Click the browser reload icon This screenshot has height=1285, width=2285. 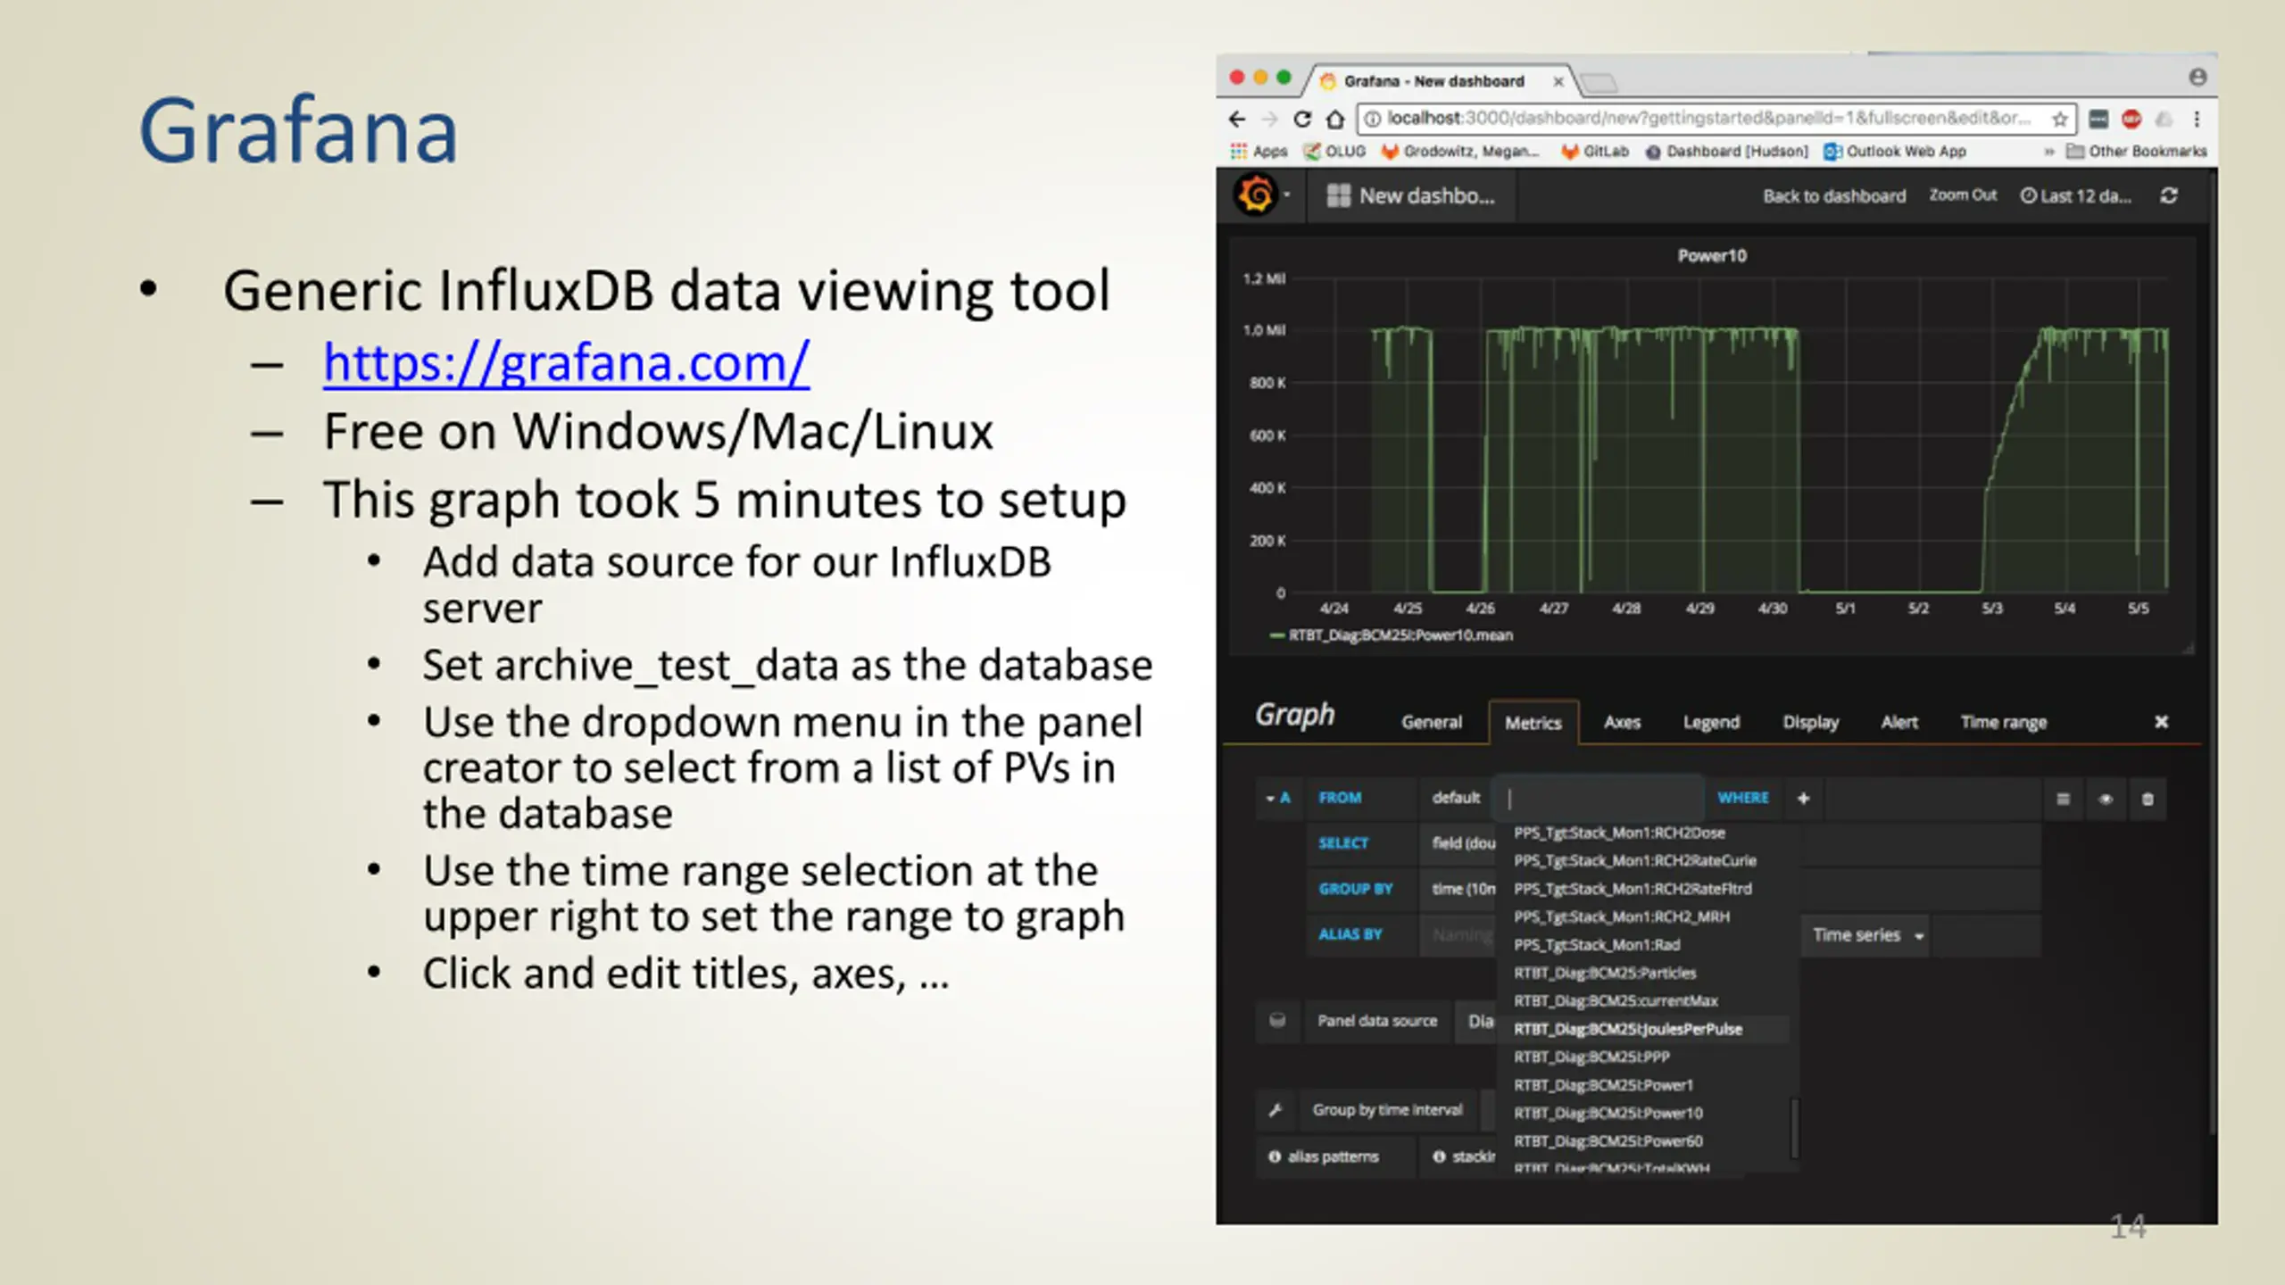pos(1302,119)
